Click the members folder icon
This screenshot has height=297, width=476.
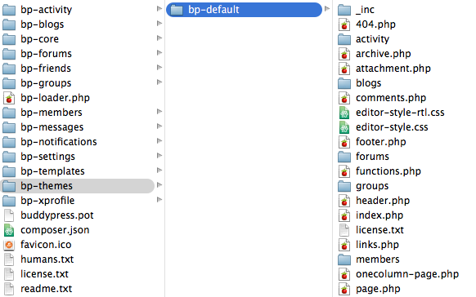click(x=344, y=259)
